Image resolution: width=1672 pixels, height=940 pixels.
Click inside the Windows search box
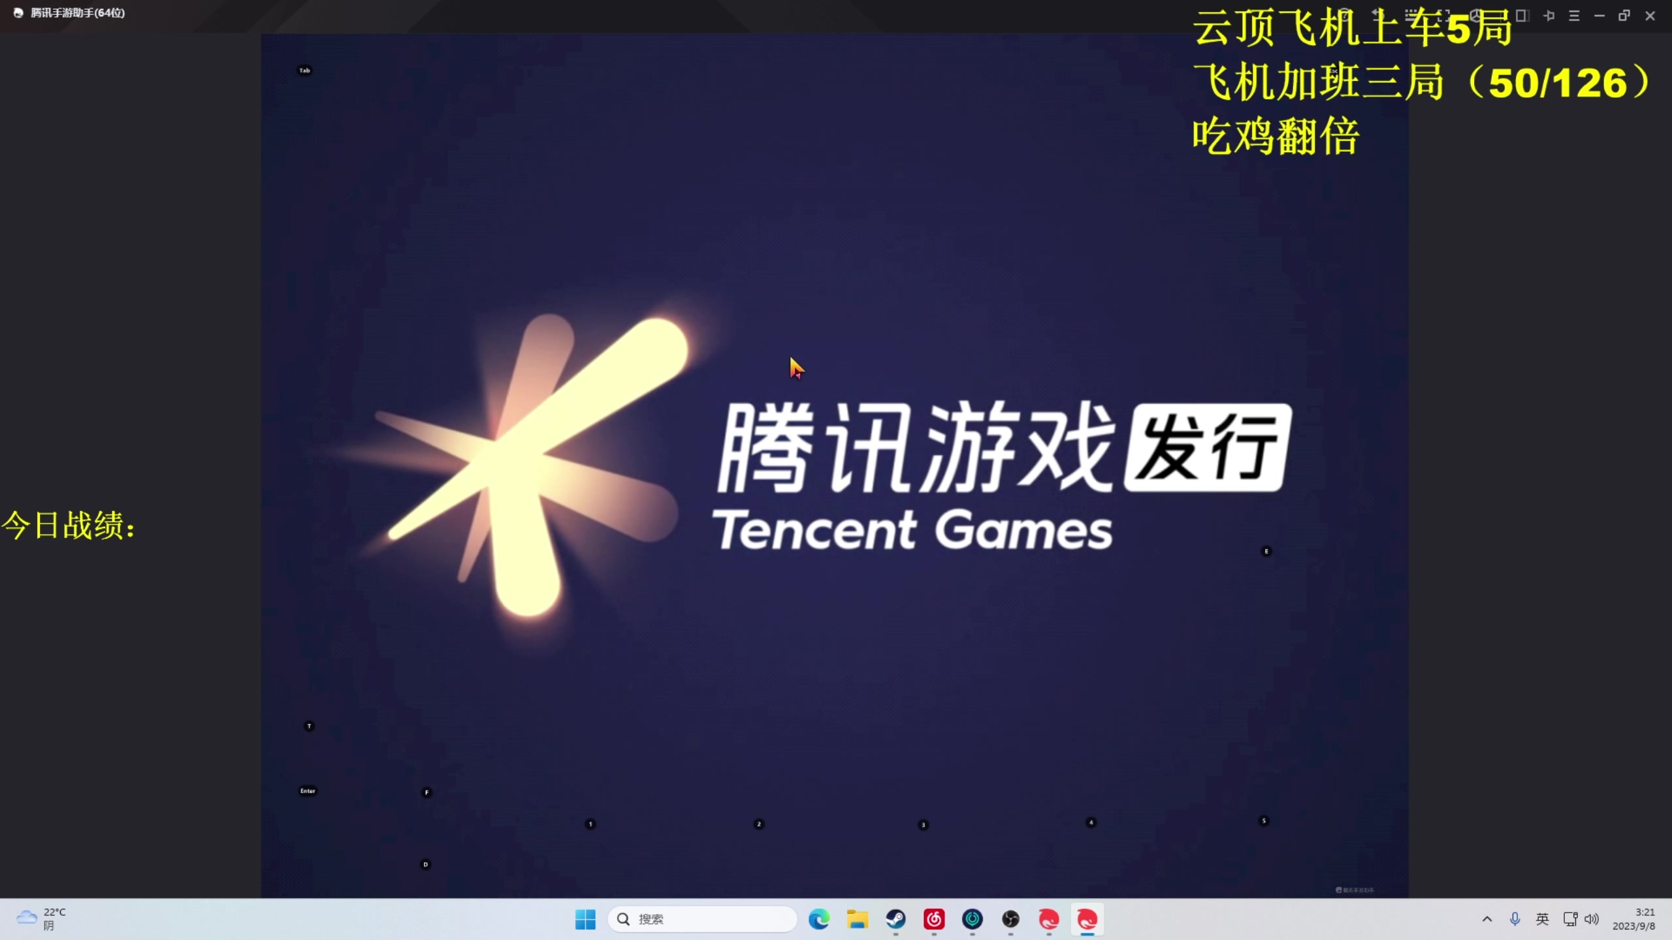[702, 918]
